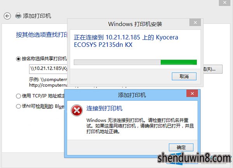Click the 按其他选项查找打印 heading
This screenshot has height=168, width=233.
[x=42, y=35]
